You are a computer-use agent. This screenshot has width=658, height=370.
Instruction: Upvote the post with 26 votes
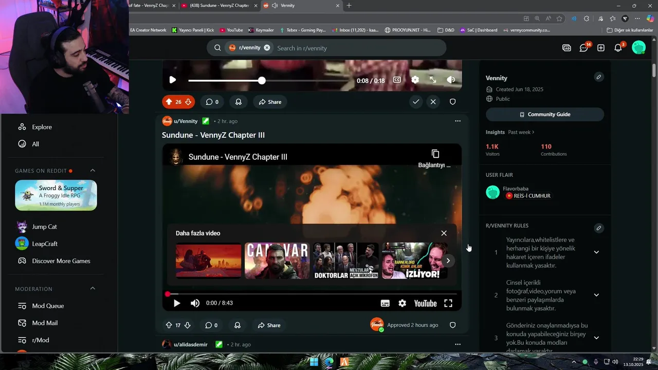pos(168,102)
